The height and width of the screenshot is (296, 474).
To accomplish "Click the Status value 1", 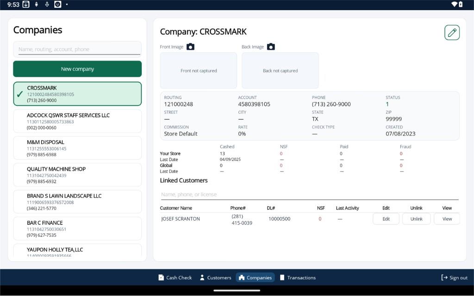I will (387, 104).
